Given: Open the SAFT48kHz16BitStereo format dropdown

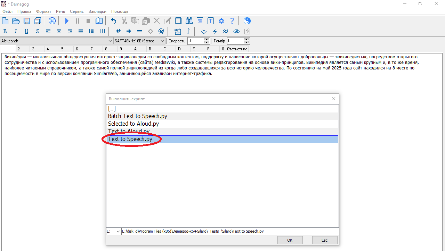Looking at the screenshot, I should coord(162,41).
